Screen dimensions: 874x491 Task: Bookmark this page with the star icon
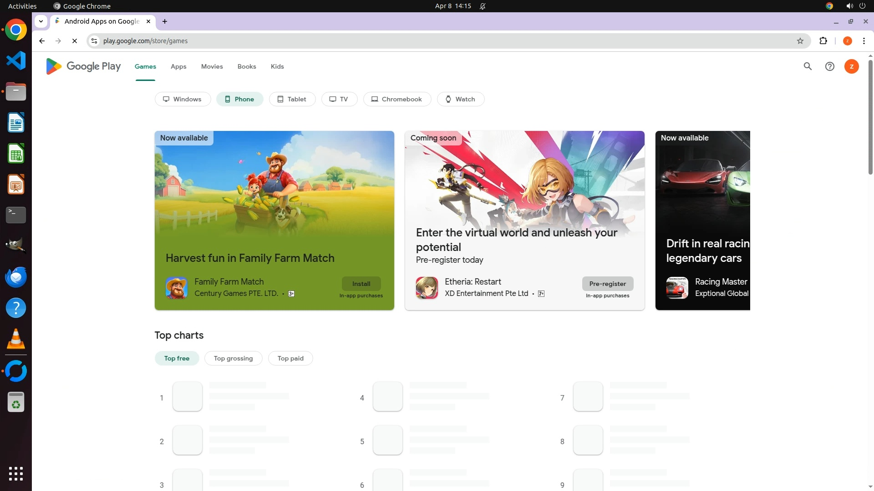point(800,41)
